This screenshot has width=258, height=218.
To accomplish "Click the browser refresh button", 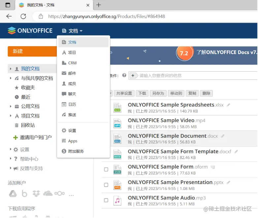I will point(23,16).
